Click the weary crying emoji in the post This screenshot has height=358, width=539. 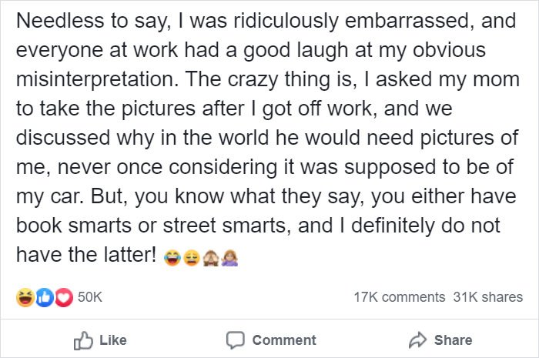click(x=192, y=258)
